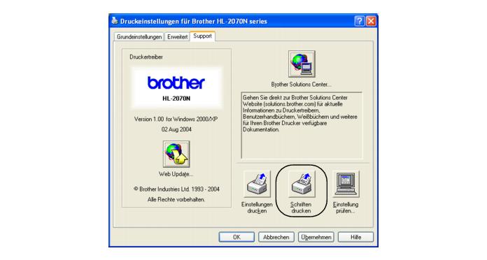Select the Support tab
Image resolution: width=487 pixels, height=260 pixels.
[202, 36]
